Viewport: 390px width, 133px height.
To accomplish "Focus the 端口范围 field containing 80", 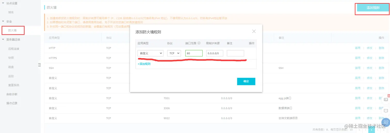I will [x=194, y=53].
